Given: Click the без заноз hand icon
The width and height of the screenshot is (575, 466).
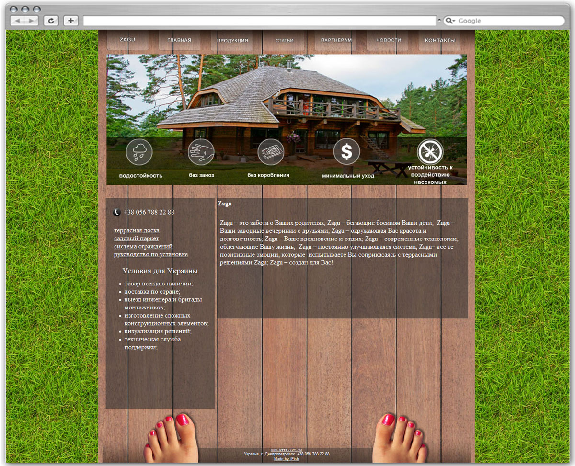Looking at the screenshot, I should [201, 152].
